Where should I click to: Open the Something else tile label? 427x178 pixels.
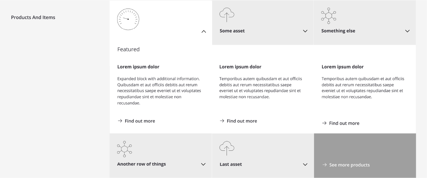pyautogui.click(x=338, y=31)
